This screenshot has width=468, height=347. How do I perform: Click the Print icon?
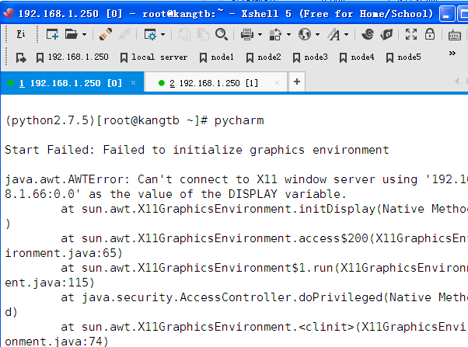coord(247,35)
